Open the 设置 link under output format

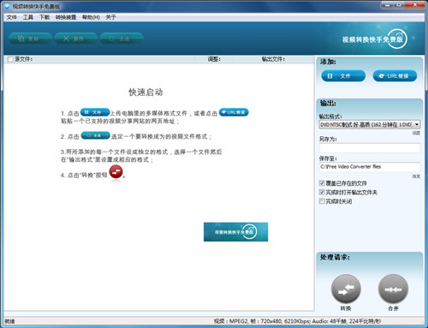(416, 133)
